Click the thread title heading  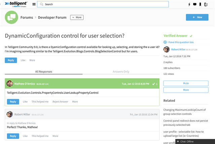[65, 36]
